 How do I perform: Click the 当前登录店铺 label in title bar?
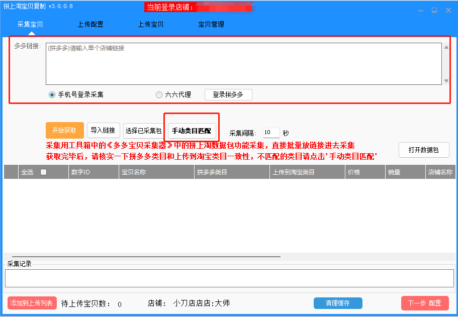pyautogui.click(x=170, y=8)
